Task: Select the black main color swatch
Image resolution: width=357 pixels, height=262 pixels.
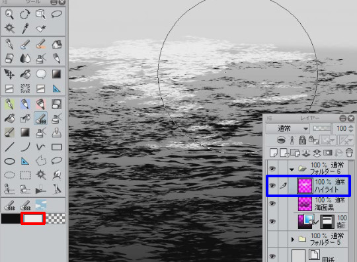Action: [11, 218]
